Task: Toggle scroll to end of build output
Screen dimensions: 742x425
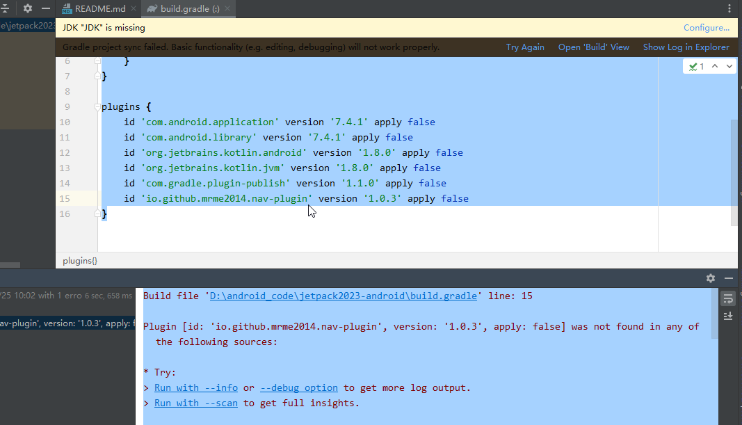Action: pyautogui.click(x=728, y=316)
